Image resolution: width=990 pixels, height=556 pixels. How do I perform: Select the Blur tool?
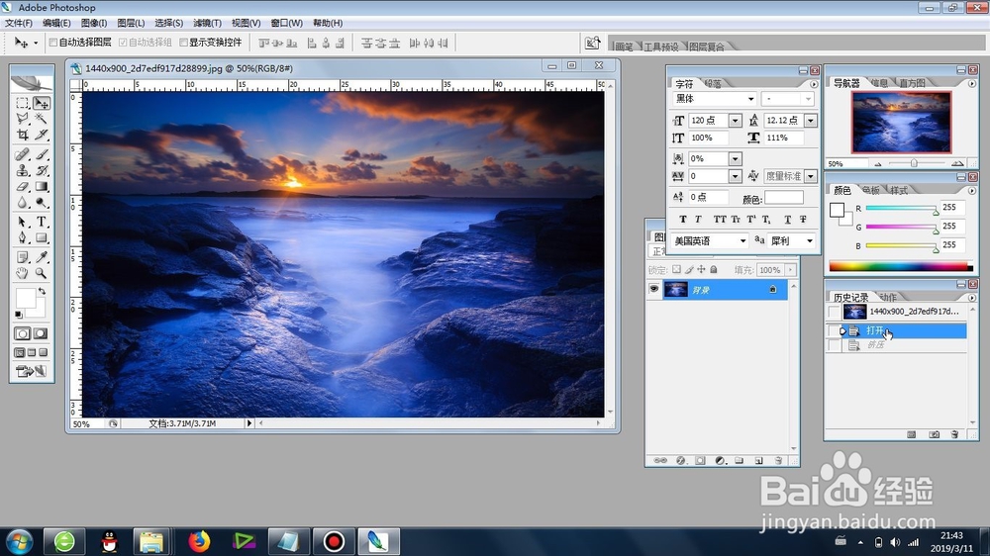tap(23, 203)
